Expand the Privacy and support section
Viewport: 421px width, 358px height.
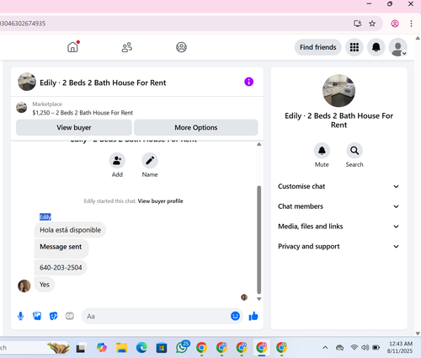coord(338,246)
